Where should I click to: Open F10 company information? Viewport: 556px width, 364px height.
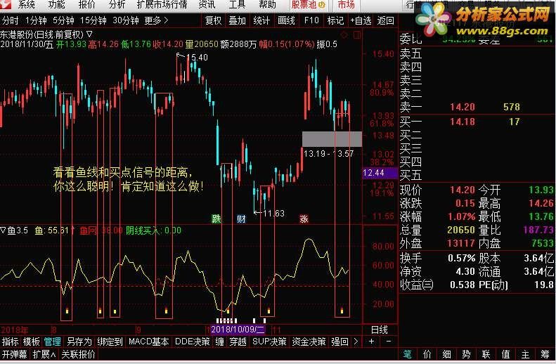[x=311, y=20]
